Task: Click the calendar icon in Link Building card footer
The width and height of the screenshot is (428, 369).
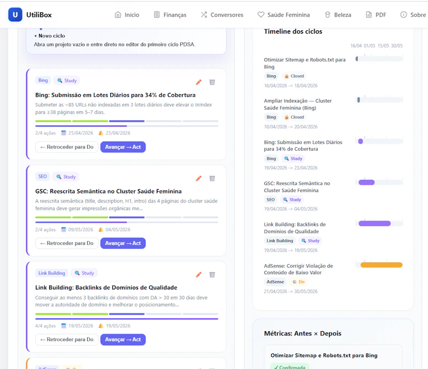Action: coord(64,326)
